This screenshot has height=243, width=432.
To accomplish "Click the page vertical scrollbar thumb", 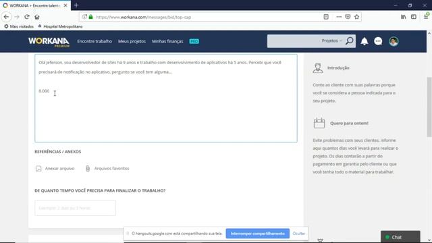I will pos(429,107).
